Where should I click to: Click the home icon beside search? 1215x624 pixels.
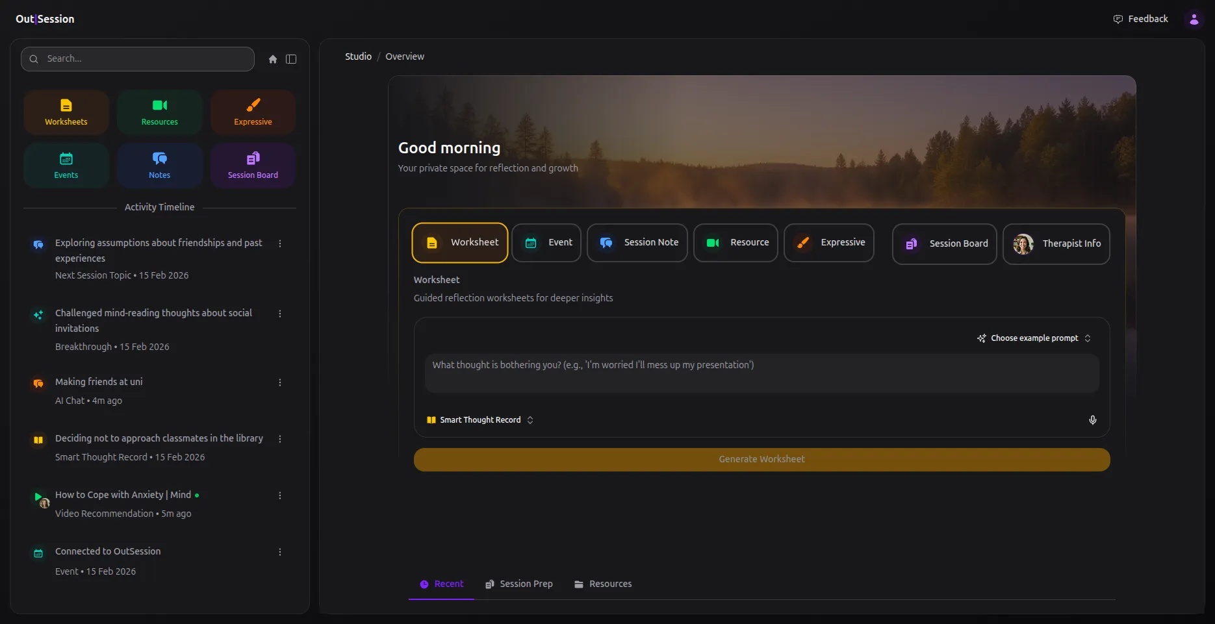pos(273,59)
